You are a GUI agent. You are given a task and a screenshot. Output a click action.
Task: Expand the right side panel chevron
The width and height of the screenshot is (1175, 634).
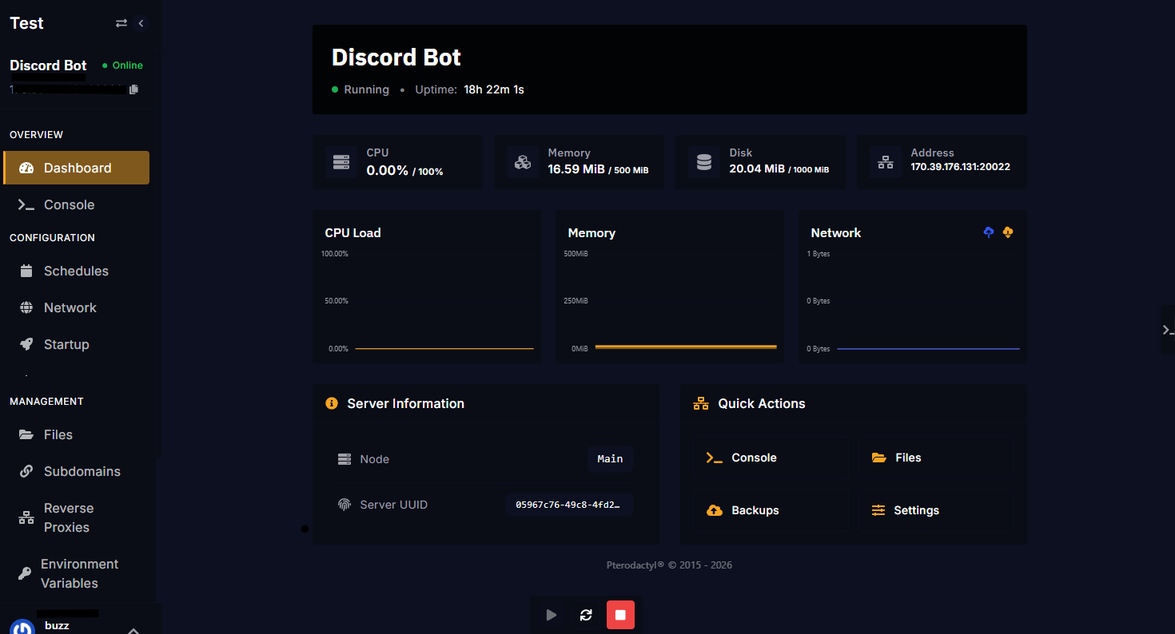coord(1168,328)
